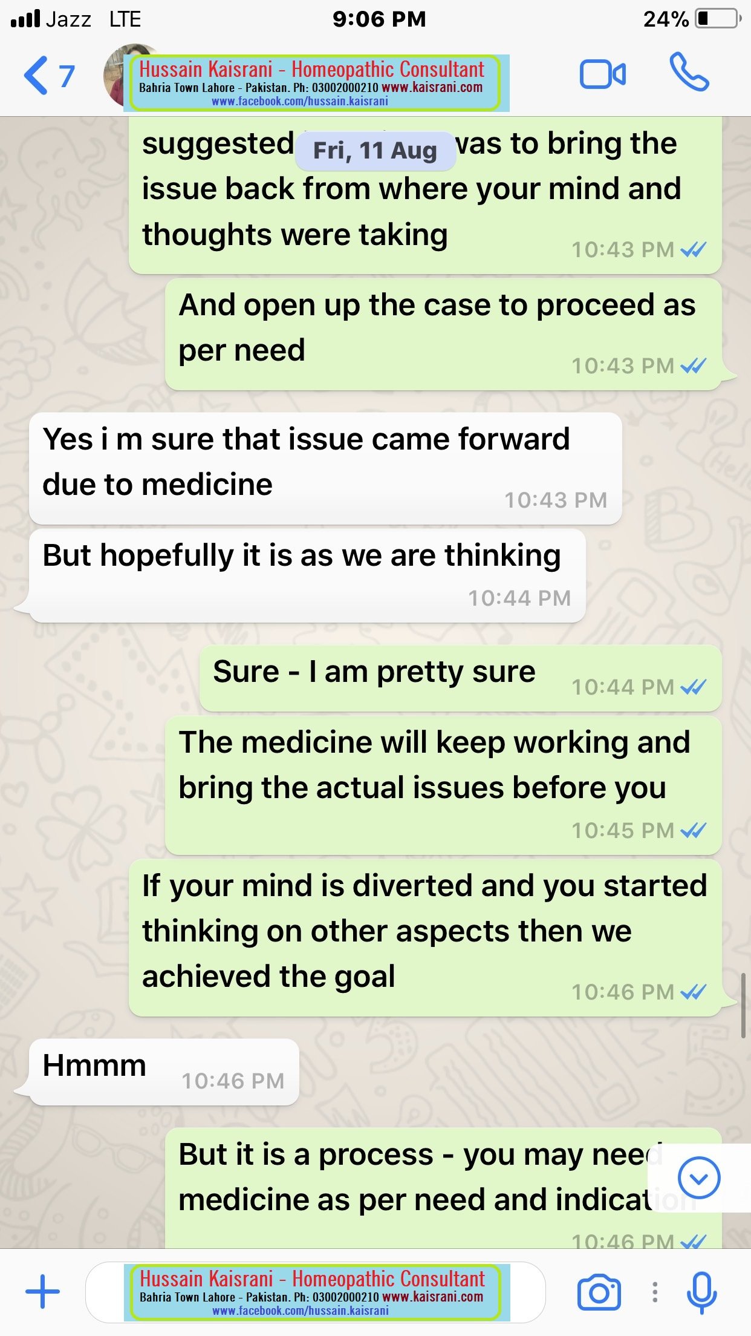Open contact info from header name banner

(316, 83)
